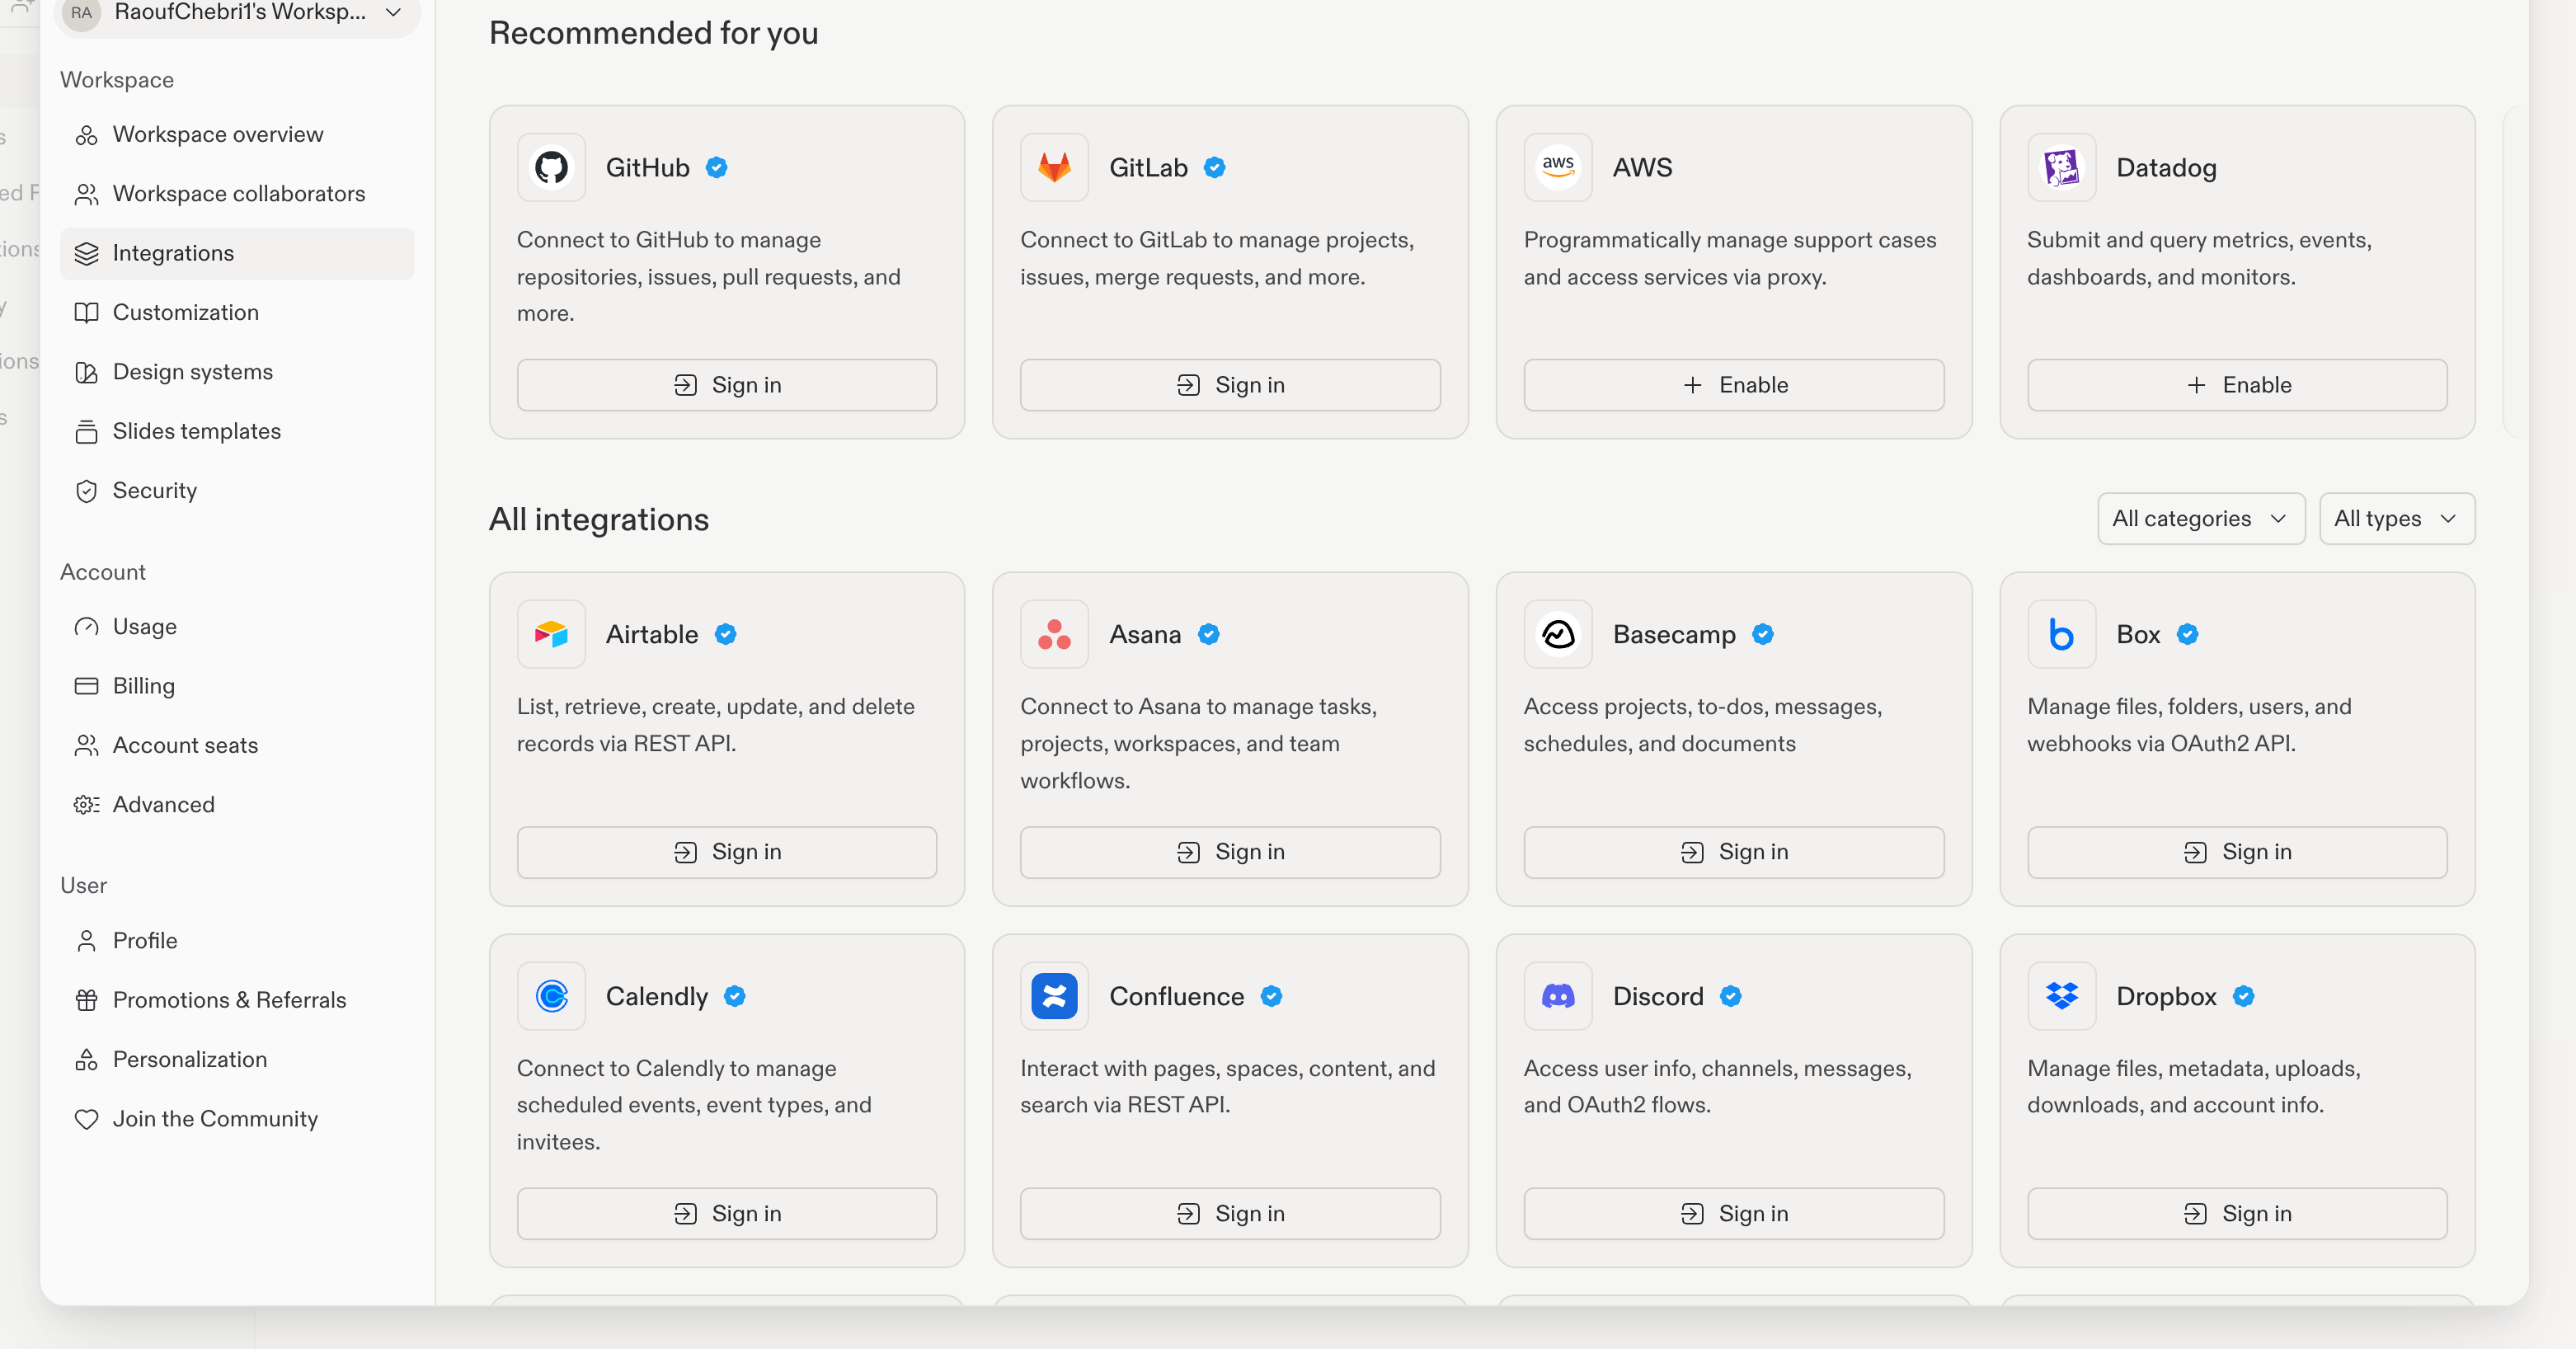Click the RA workspace avatar
2576x1349 pixels.
[x=81, y=13]
